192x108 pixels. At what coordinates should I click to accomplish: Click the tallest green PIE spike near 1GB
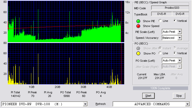pos(38,25)
